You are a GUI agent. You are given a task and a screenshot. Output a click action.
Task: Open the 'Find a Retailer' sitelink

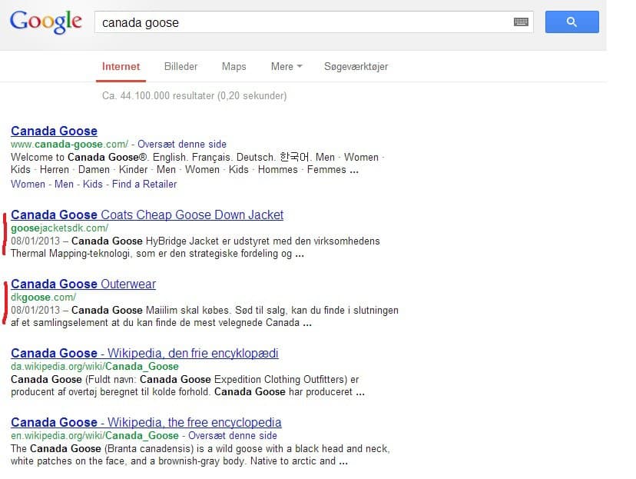click(144, 185)
